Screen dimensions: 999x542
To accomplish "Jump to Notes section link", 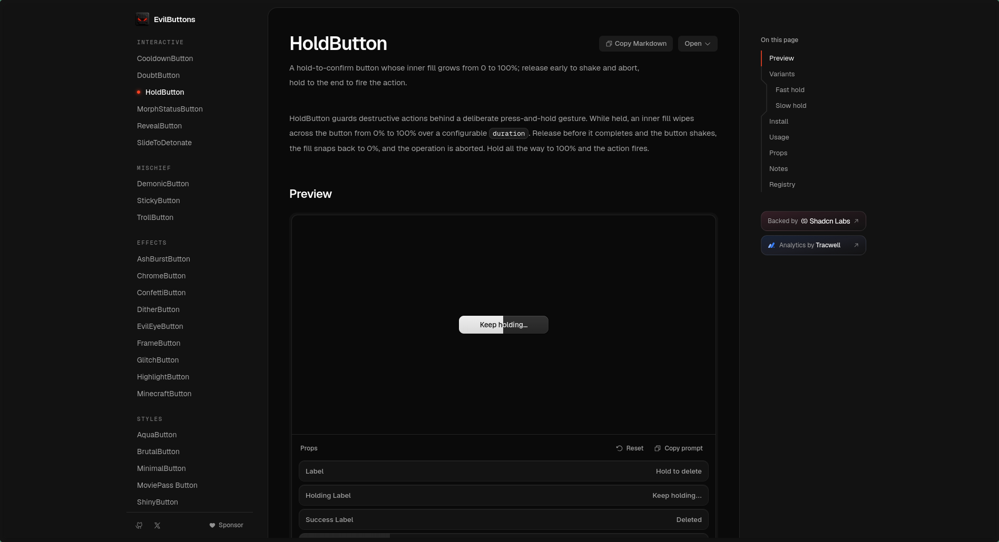I will (778, 169).
